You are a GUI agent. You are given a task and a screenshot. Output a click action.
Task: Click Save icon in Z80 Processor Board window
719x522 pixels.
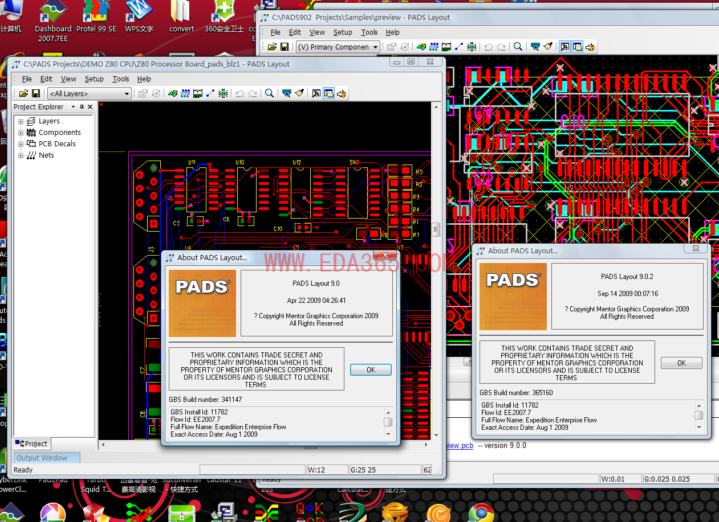coord(36,93)
